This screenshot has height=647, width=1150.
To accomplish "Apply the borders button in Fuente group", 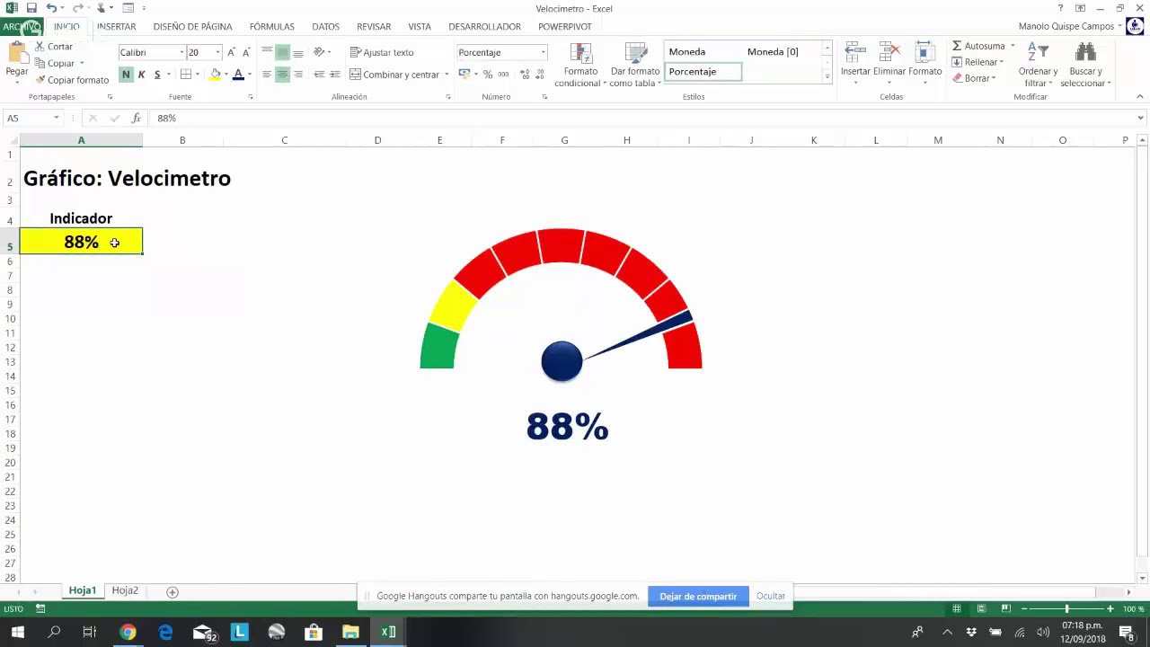I will coord(186,75).
